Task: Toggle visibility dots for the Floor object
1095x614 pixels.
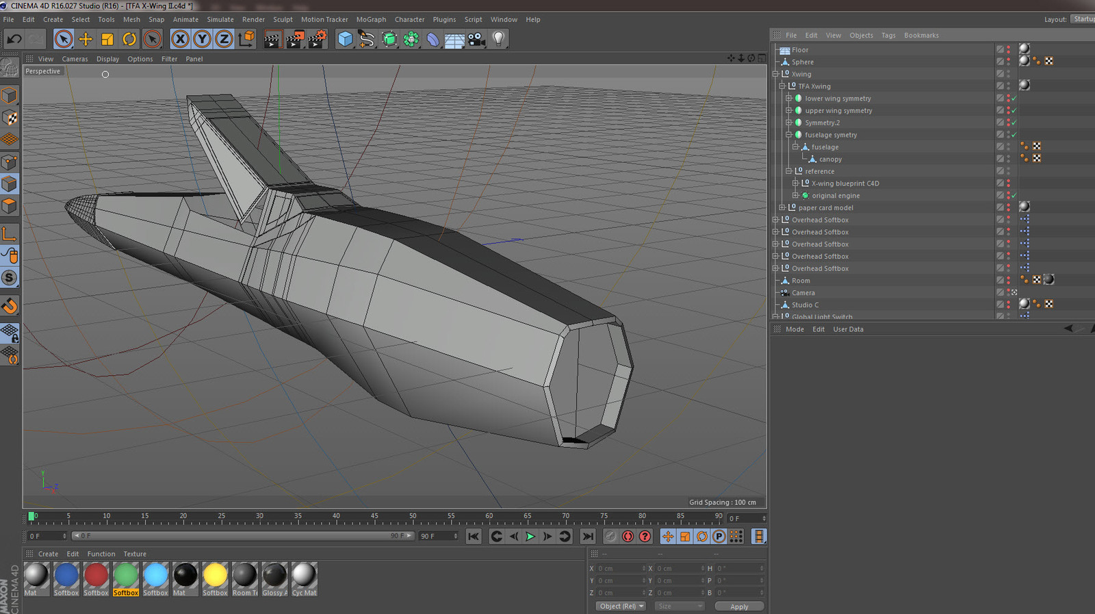Action: pyautogui.click(x=1008, y=50)
